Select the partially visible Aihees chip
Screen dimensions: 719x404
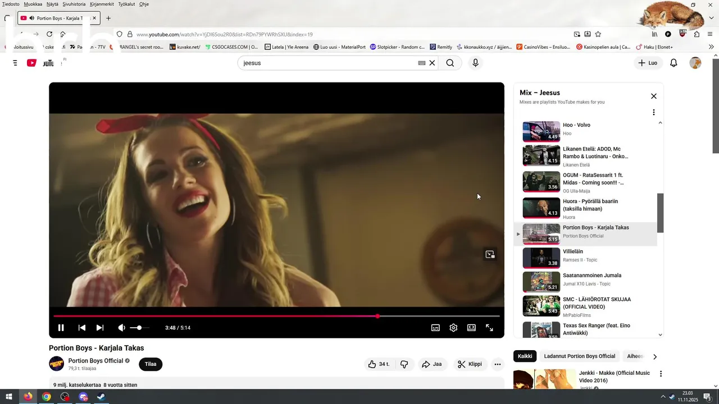coord(635,356)
